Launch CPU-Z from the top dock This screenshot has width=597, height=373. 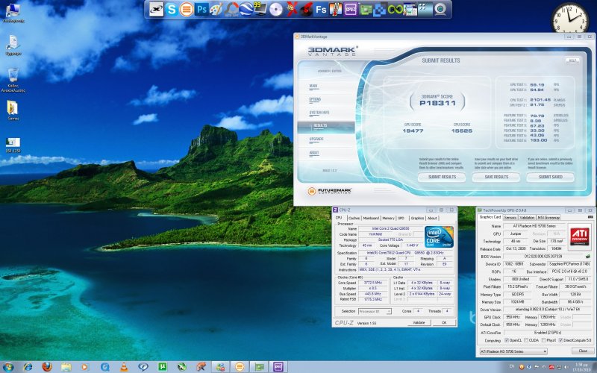(351, 9)
